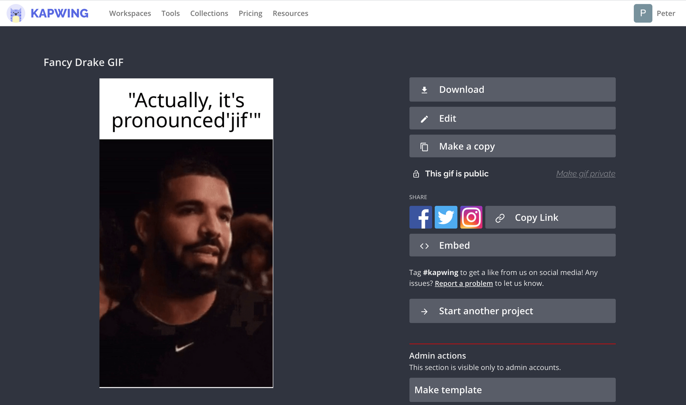Click the duplicate pages copy icon

[424, 147]
